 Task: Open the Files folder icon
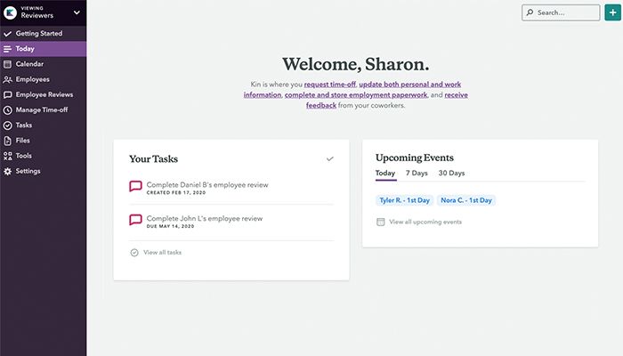click(x=7, y=141)
